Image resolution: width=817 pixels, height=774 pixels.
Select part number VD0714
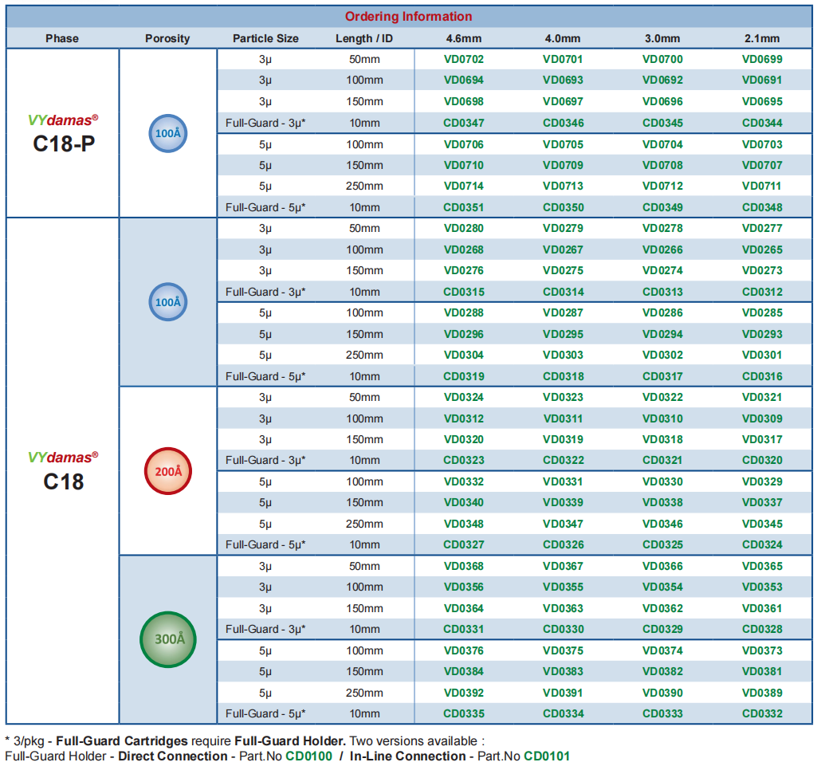[464, 186]
